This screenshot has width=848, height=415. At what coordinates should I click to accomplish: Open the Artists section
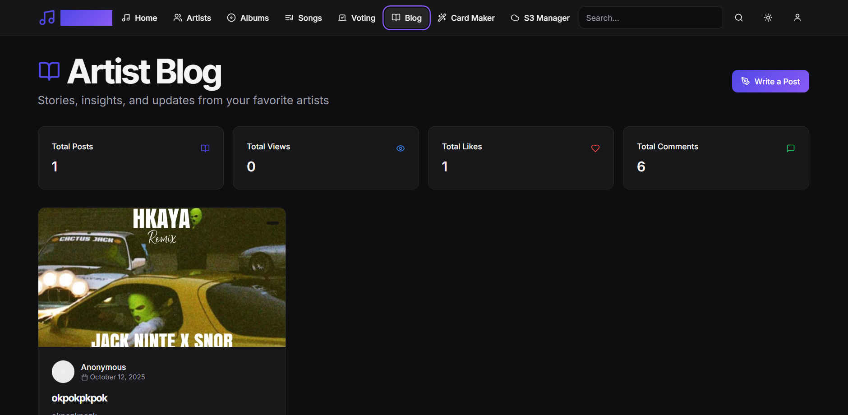(x=192, y=18)
